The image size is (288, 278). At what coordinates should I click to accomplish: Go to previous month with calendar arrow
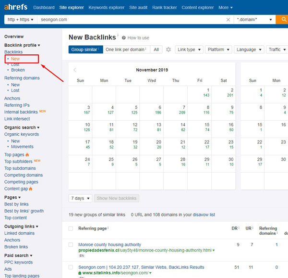[x=75, y=70]
